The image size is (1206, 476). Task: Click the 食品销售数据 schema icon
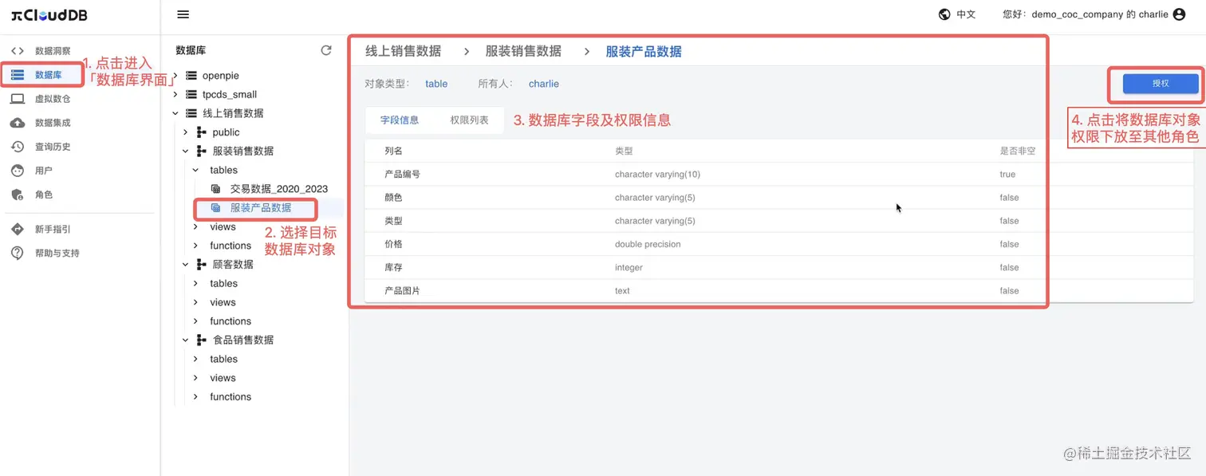tap(201, 340)
